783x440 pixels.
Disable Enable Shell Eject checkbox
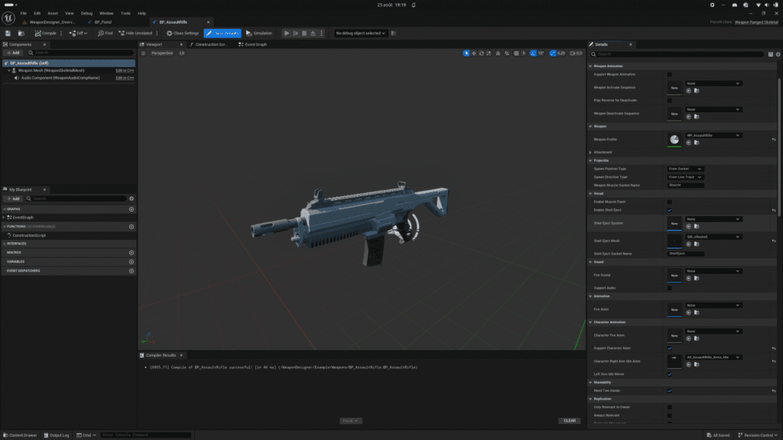pos(670,210)
